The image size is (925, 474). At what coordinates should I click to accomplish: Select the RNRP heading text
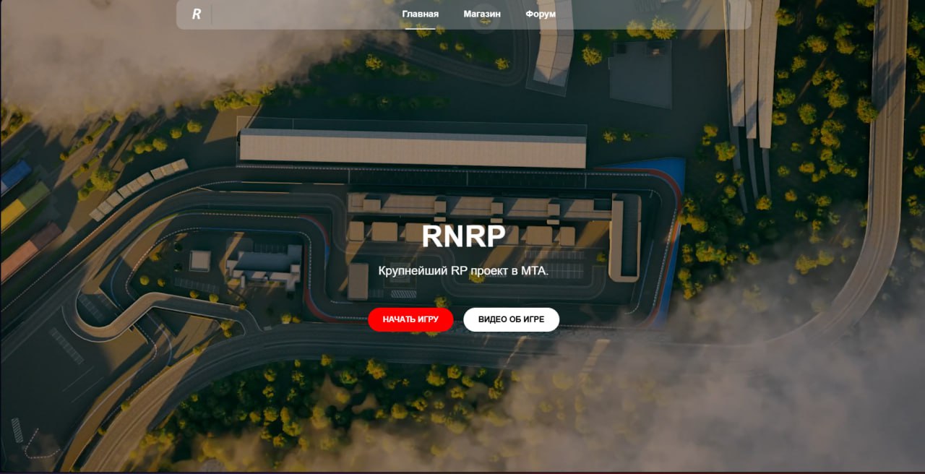463,236
